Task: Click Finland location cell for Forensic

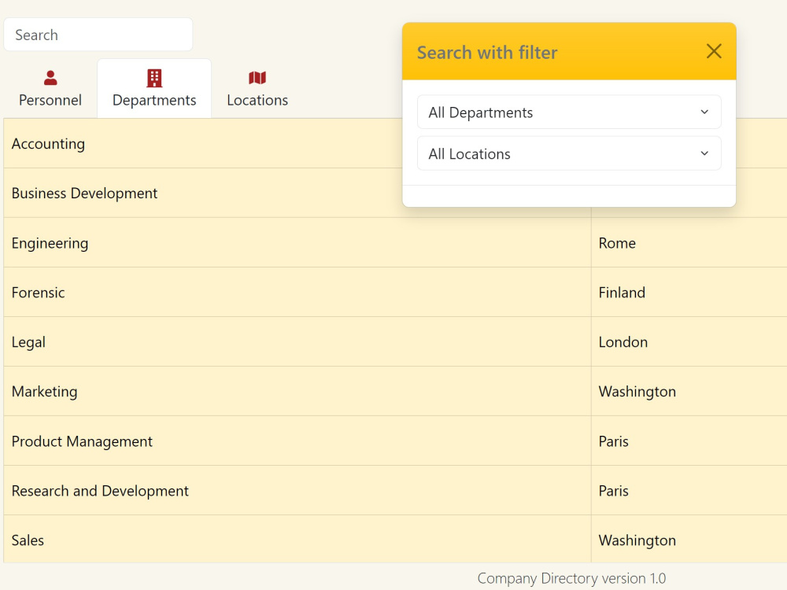Action: click(x=689, y=293)
